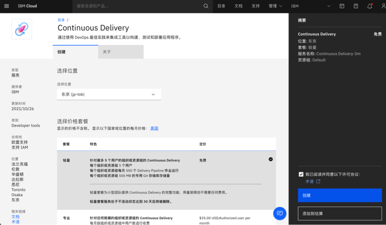Viewport: 386px width, 225px height.
Task: Click 法兰克福 in the location list
Action: tap(20, 164)
